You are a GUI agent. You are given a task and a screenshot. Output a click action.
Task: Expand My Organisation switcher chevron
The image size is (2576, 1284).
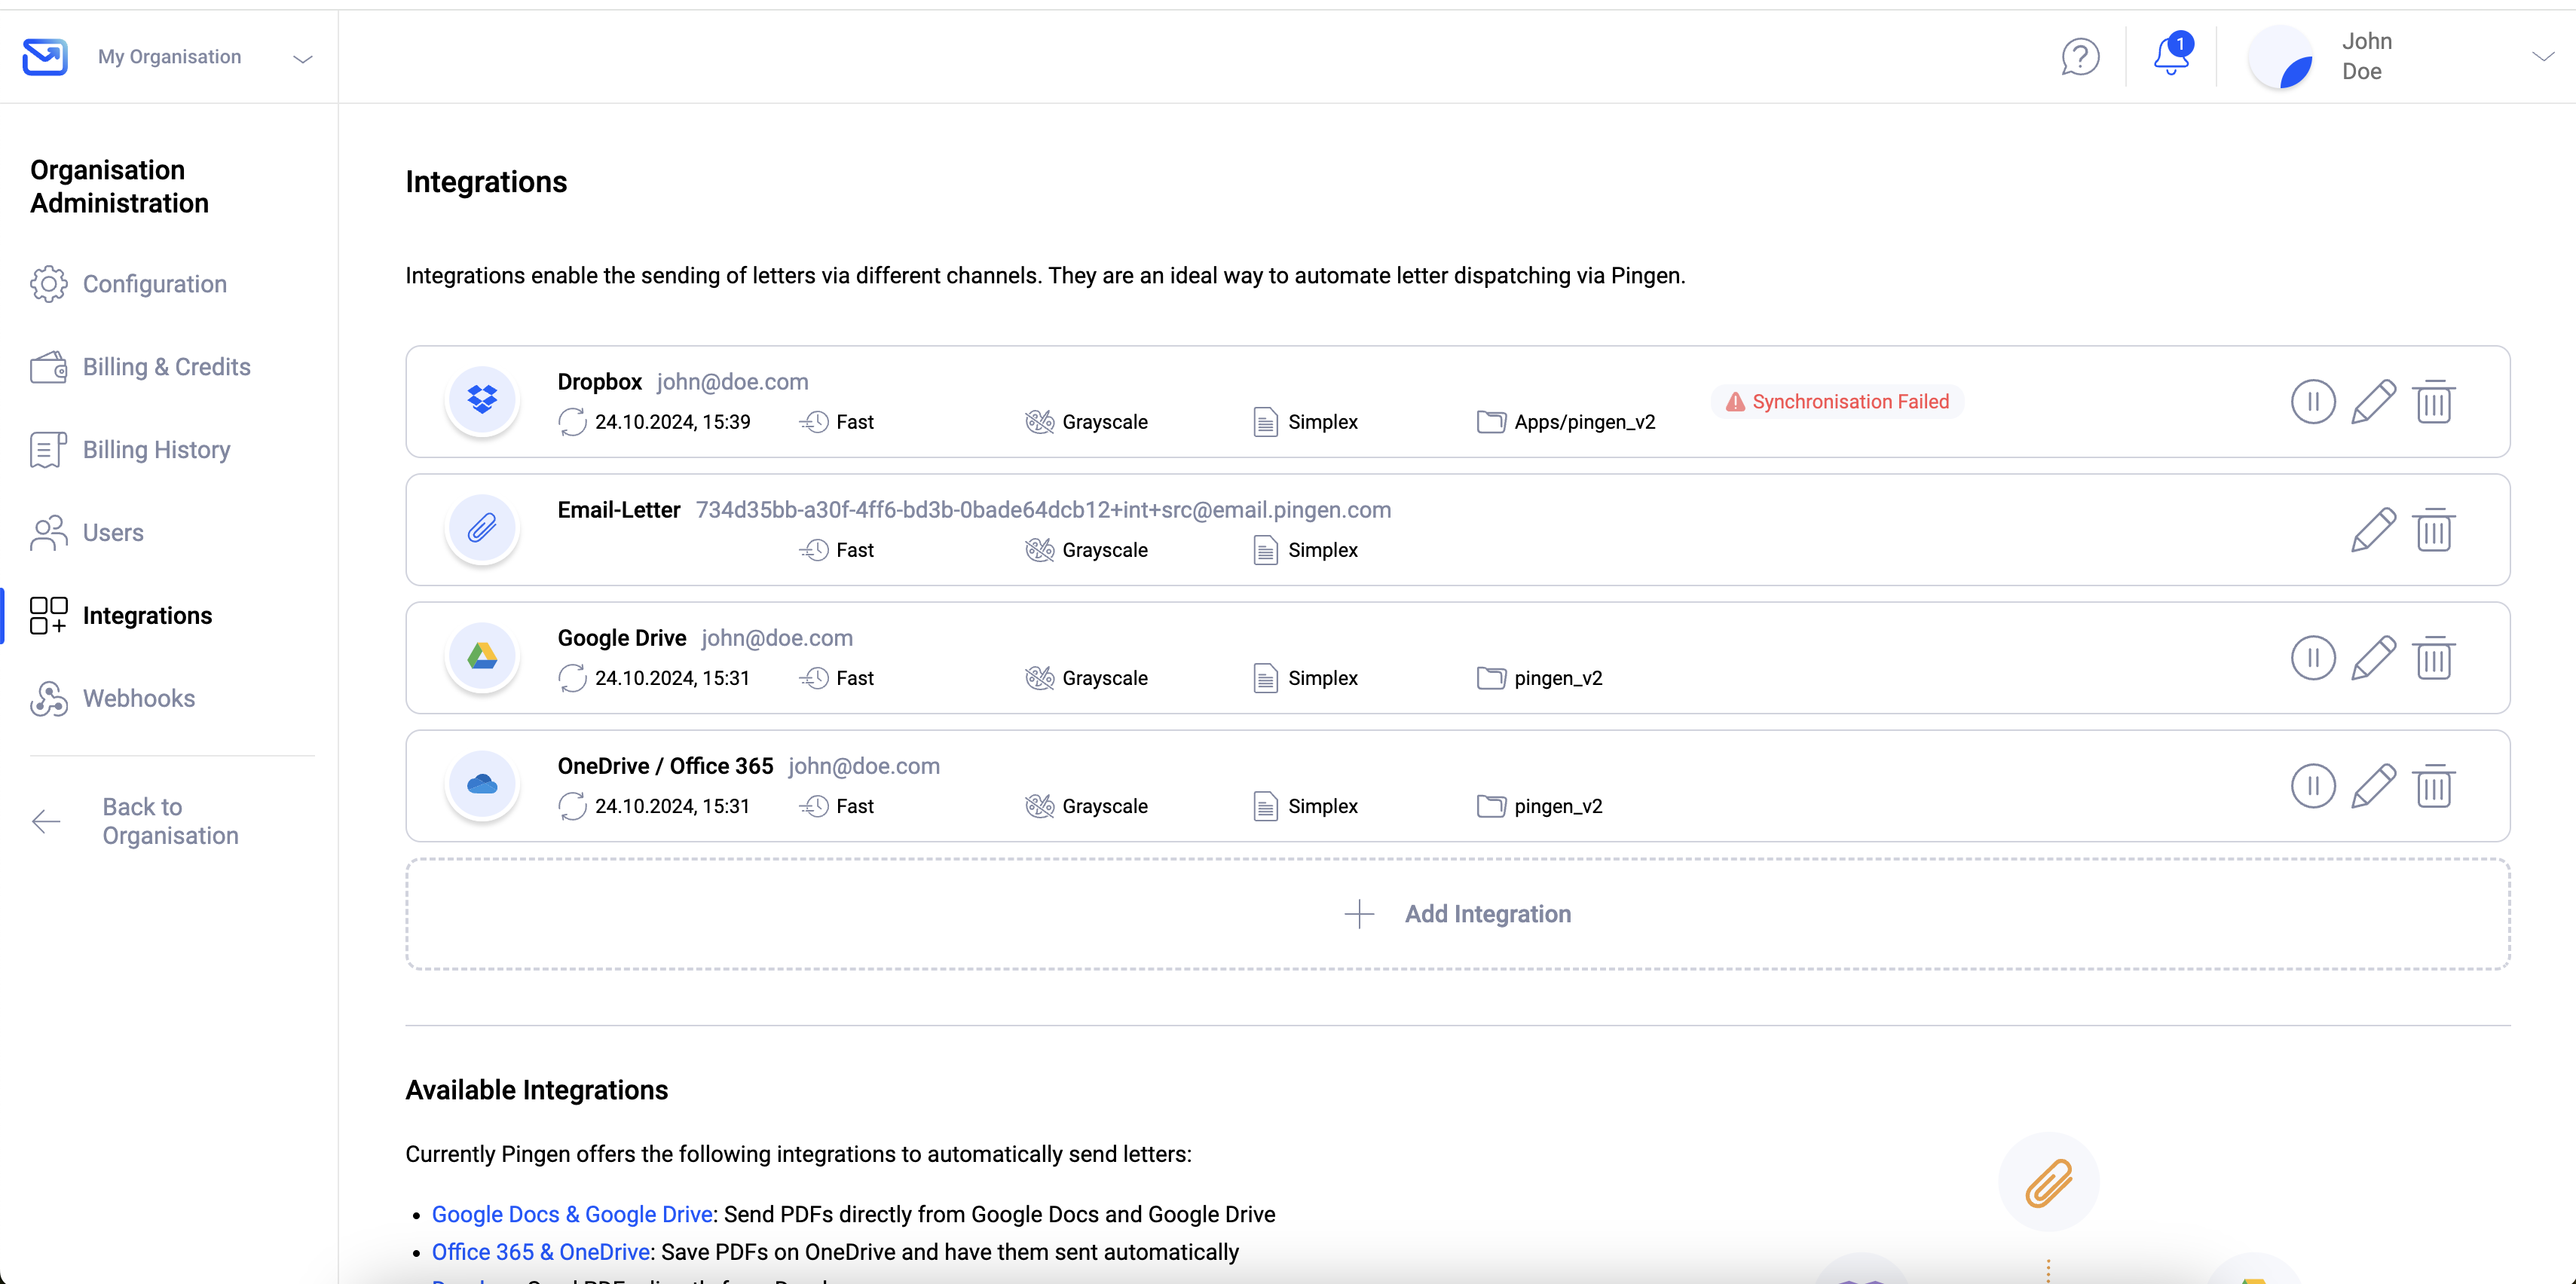pos(303,59)
